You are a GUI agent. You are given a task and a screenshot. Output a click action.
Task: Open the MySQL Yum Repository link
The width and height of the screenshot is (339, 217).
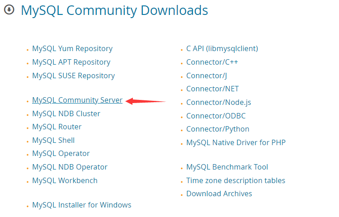click(x=72, y=49)
